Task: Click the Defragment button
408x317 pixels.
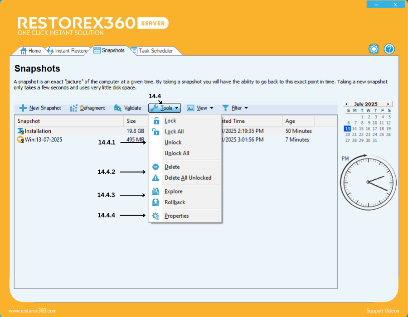Action: (87, 108)
